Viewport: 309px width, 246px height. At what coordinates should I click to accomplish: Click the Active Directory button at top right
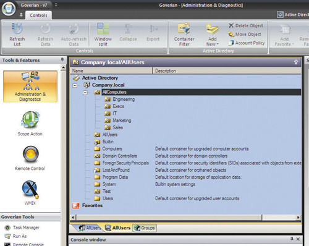pyautogui.click(x=293, y=15)
